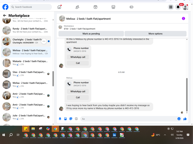Open the Windows Start button
This screenshot has height=144, width=193.
[x=3, y=135]
